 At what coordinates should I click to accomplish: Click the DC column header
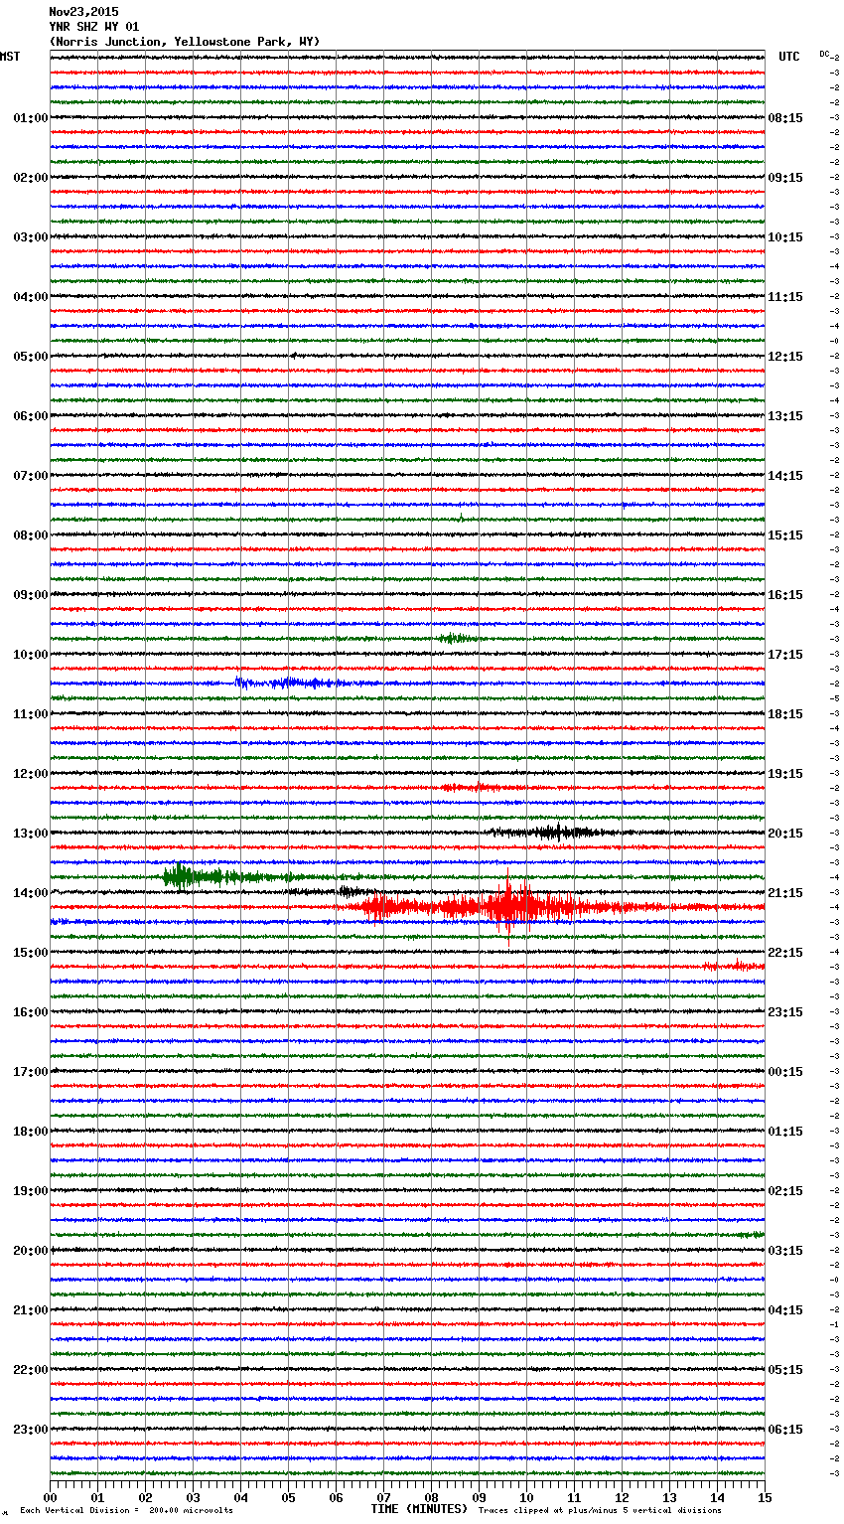824,54
